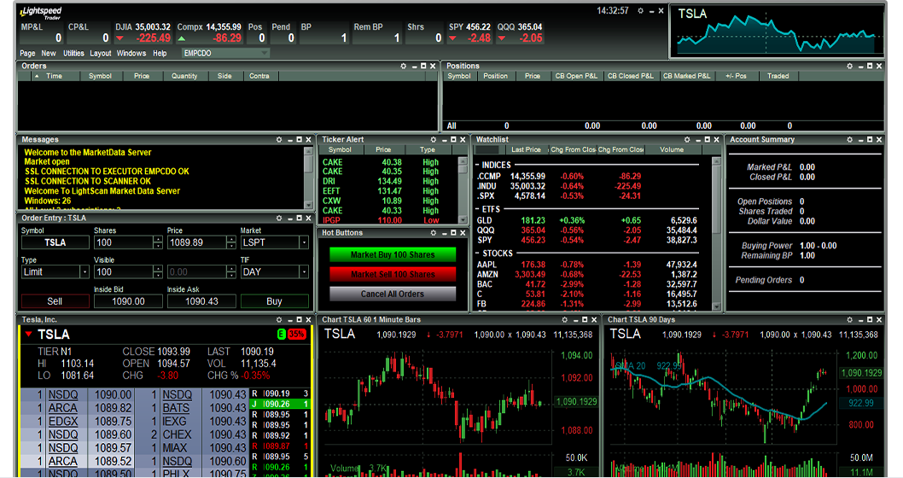
Task: Open the Utilities menu
Action: tap(73, 53)
